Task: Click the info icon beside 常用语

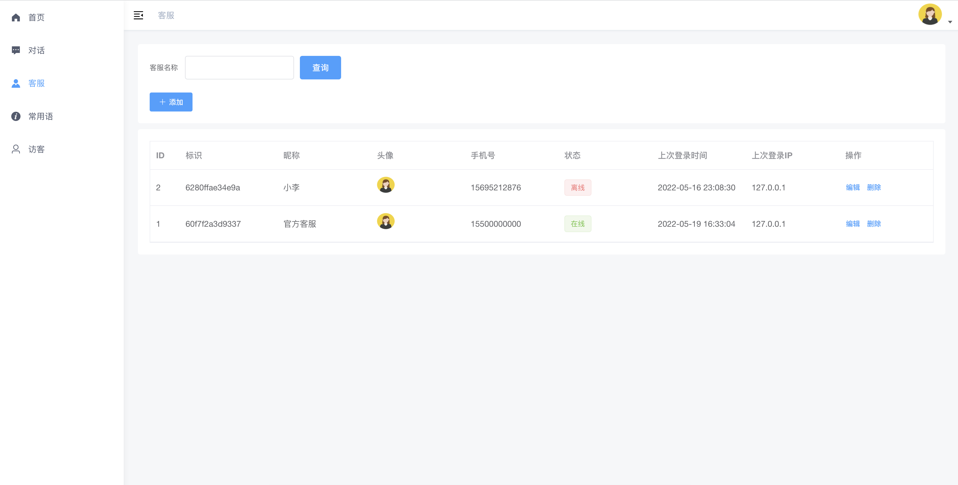Action: tap(16, 116)
